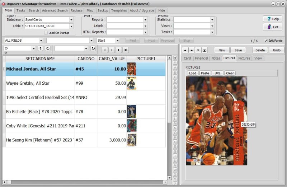Move up one record in detail panel
Viewport: 287px width, 187px height.
[192, 50]
